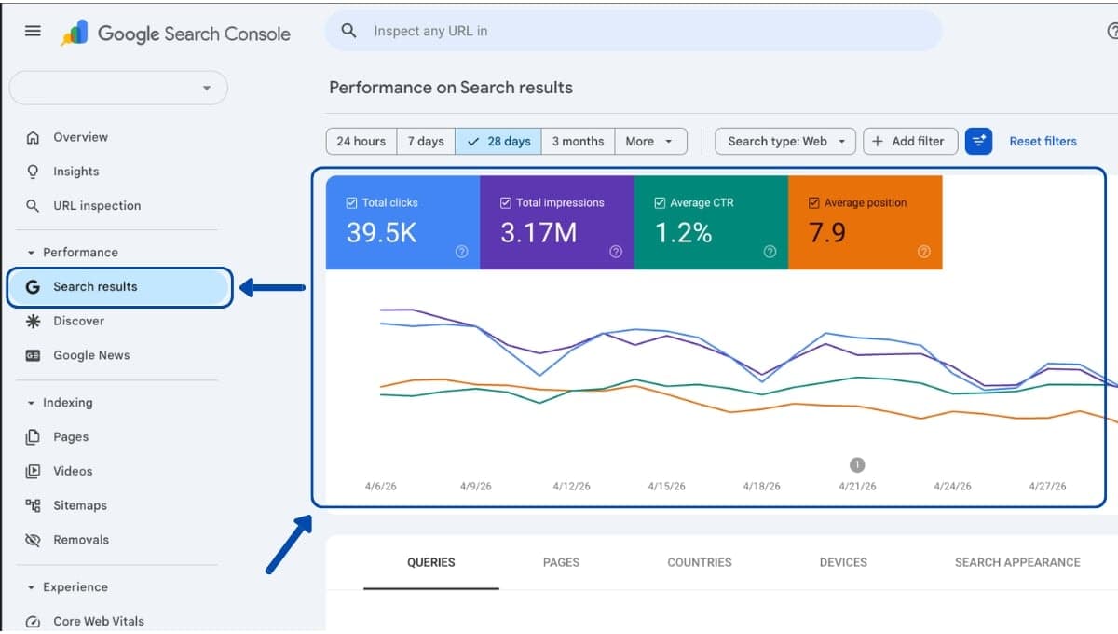Switch to the SEARCH APPEARANCE tab
This screenshot has width=1118, height=634.
coord(1017,562)
